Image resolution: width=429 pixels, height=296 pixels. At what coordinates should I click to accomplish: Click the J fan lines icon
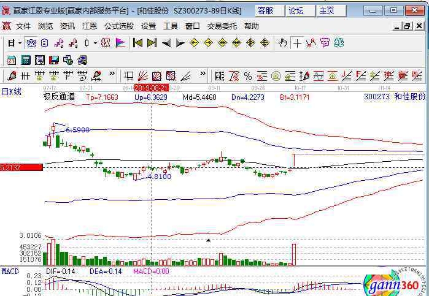coord(346,76)
